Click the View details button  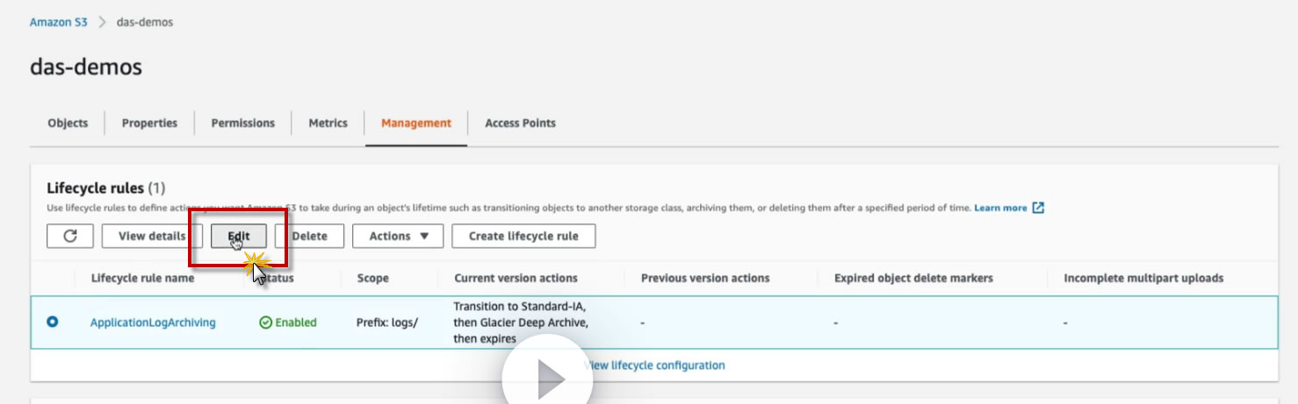[152, 236]
